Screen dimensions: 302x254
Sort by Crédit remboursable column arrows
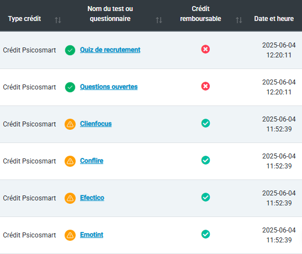point(239,20)
